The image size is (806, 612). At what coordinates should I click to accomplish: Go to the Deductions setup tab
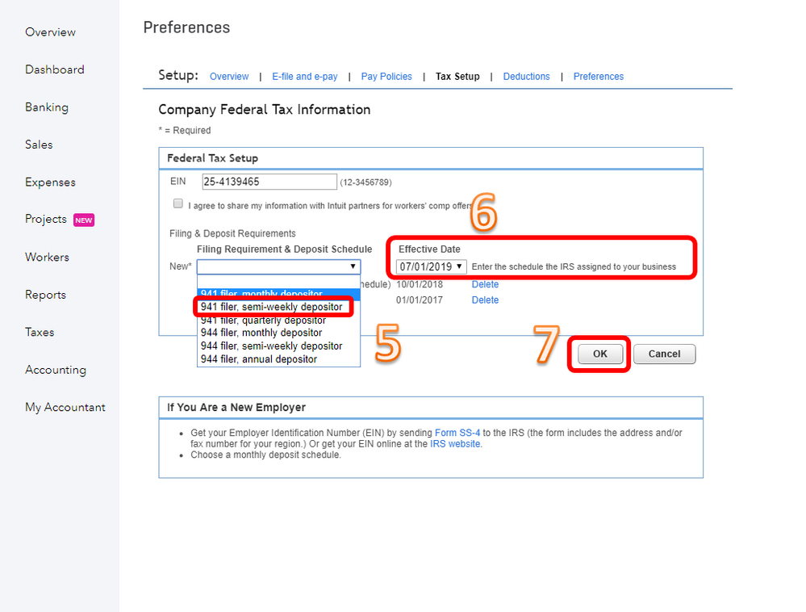(x=526, y=77)
